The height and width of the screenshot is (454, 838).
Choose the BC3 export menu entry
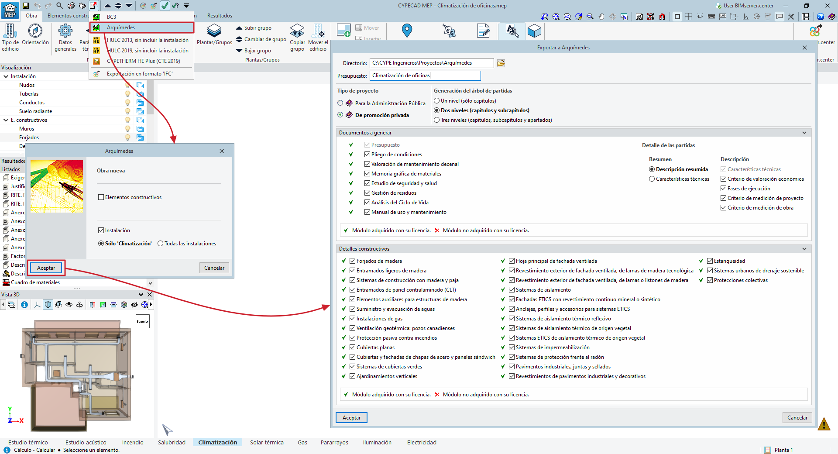112,17
